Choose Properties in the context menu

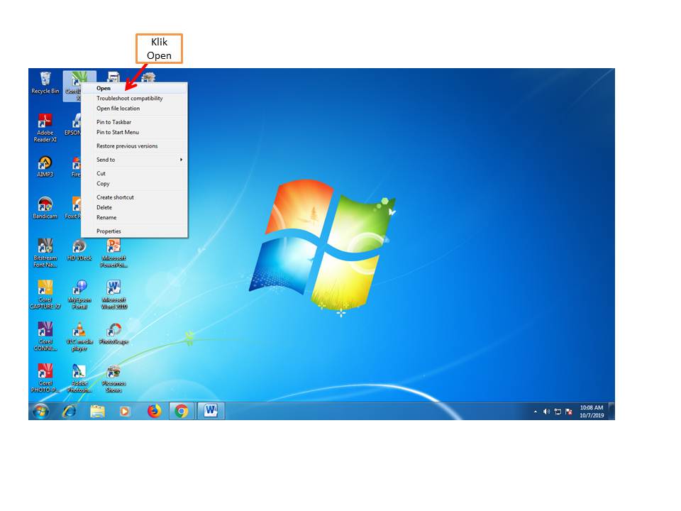tap(135, 231)
